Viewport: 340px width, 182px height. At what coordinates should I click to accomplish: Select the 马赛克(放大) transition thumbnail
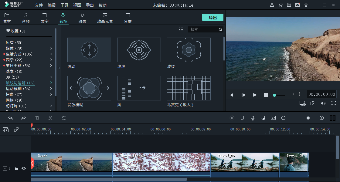[x=189, y=88]
